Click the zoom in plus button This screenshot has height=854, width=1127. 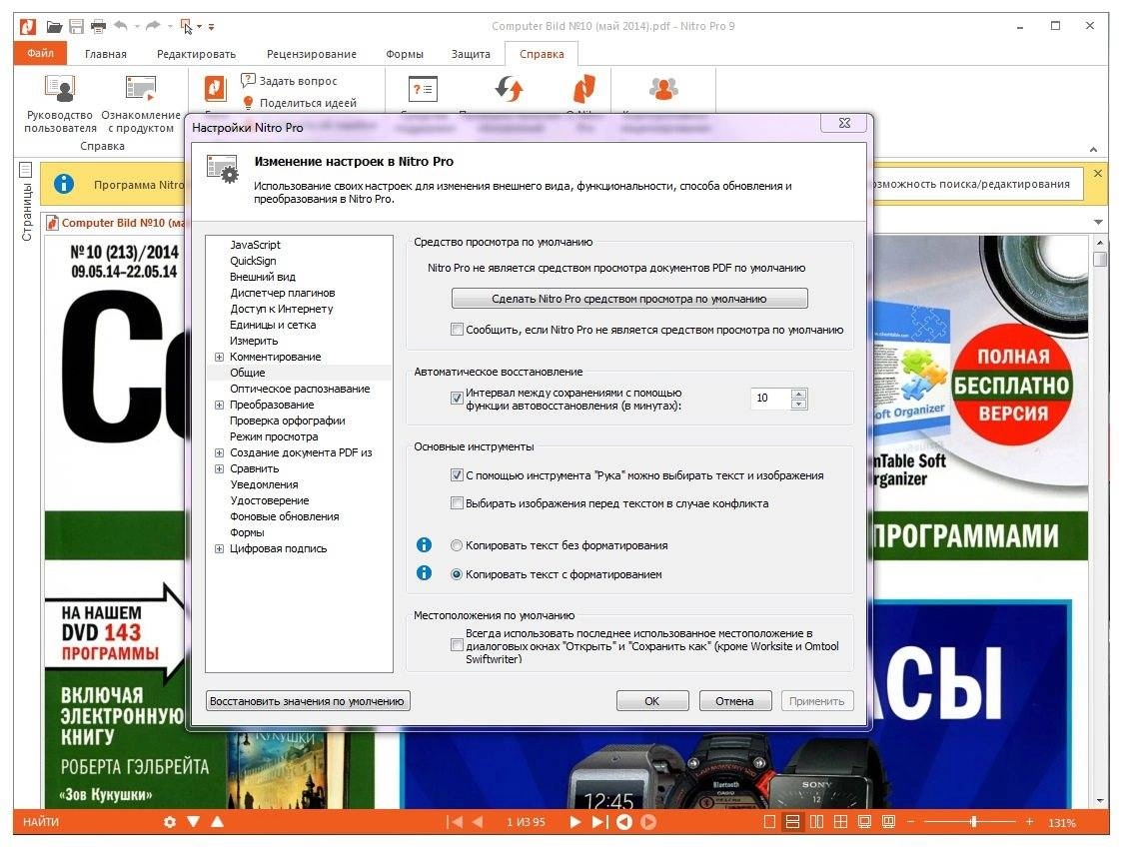1029,822
